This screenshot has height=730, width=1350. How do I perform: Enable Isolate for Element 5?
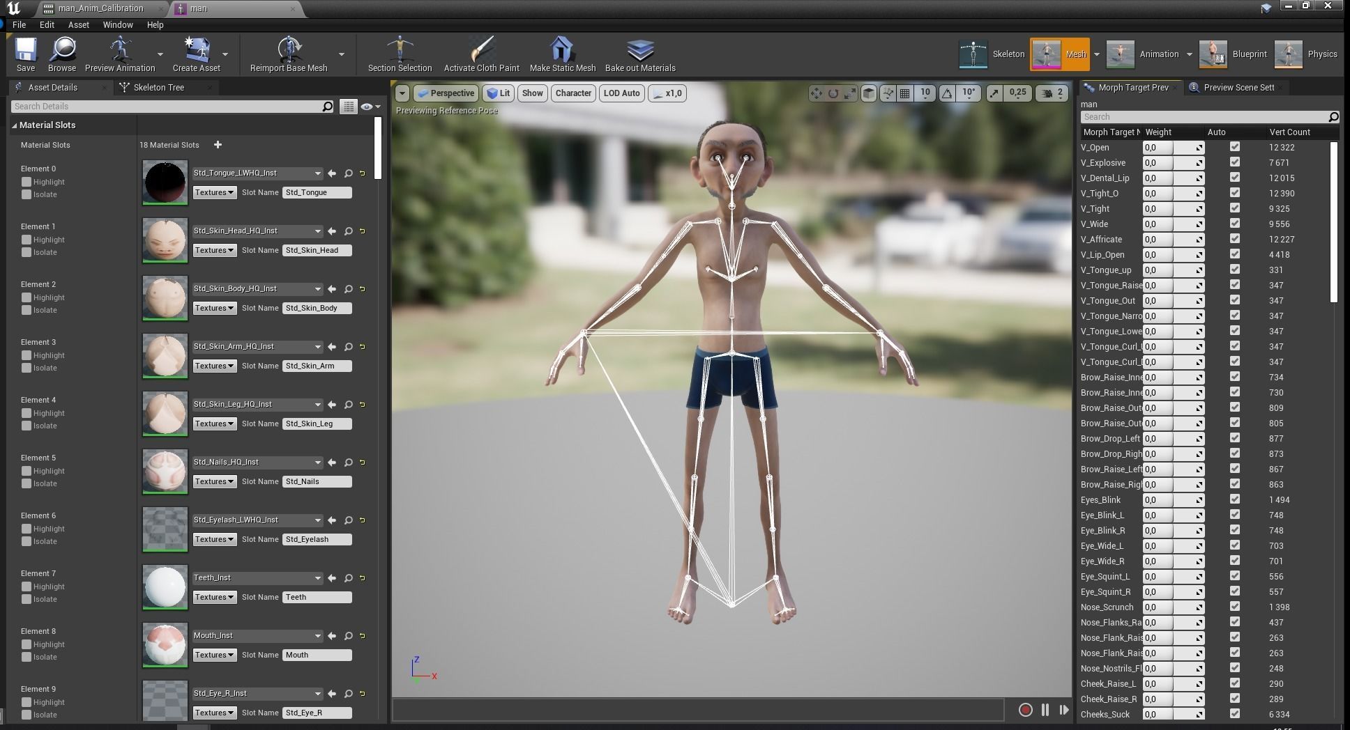click(26, 483)
